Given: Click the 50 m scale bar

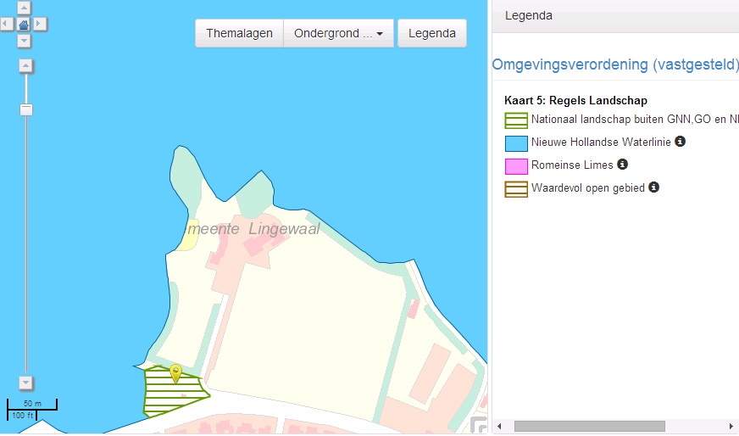Looking at the screenshot, I should pos(32,405).
